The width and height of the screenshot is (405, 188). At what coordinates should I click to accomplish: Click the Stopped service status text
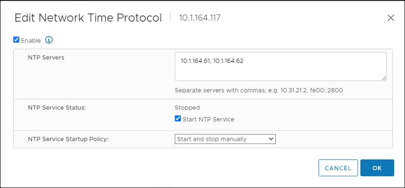(187, 108)
